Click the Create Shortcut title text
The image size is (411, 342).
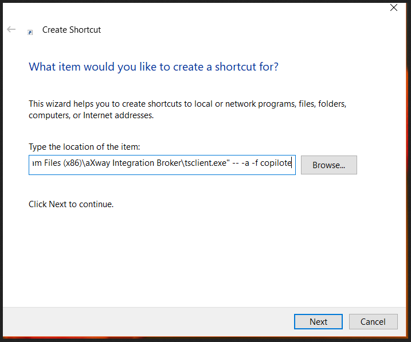tap(72, 30)
